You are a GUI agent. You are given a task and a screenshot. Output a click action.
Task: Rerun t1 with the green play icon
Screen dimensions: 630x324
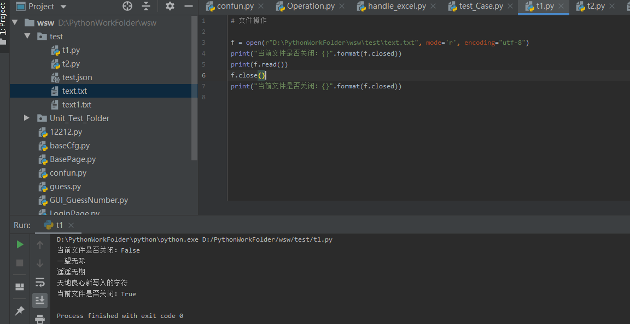pyautogui.click(x=20, y=244)
